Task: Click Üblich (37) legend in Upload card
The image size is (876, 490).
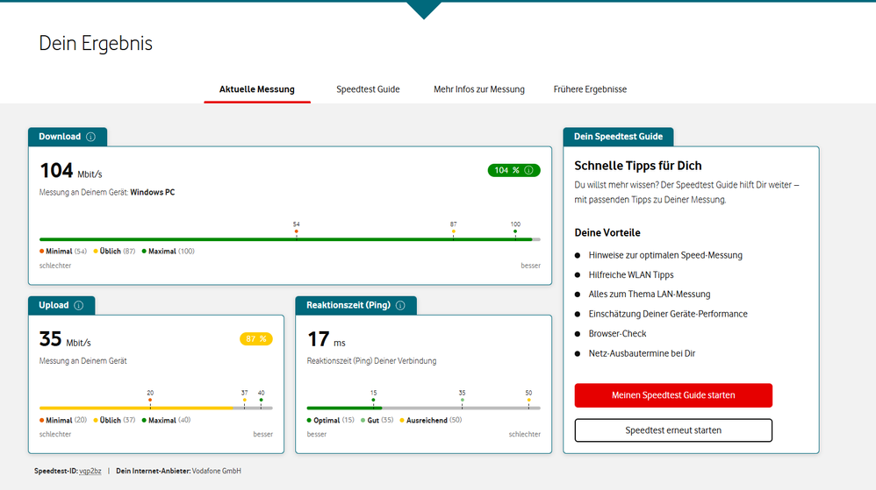Action: [x=114, y=420]
